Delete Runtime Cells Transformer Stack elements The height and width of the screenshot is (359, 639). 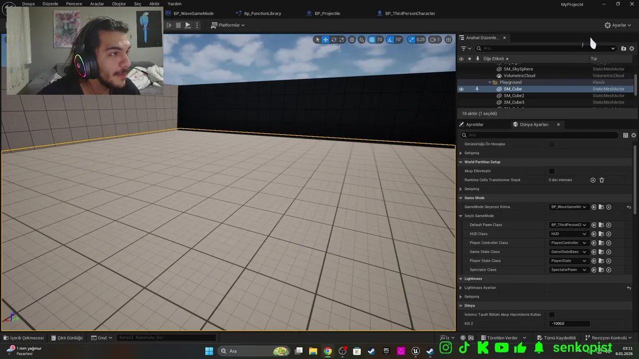click(x=602, y=180)
